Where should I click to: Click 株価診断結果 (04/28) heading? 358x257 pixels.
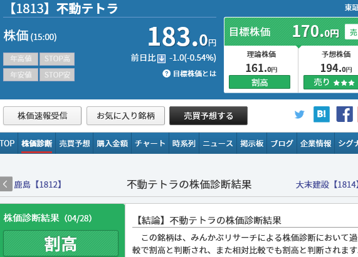[48, 218]
